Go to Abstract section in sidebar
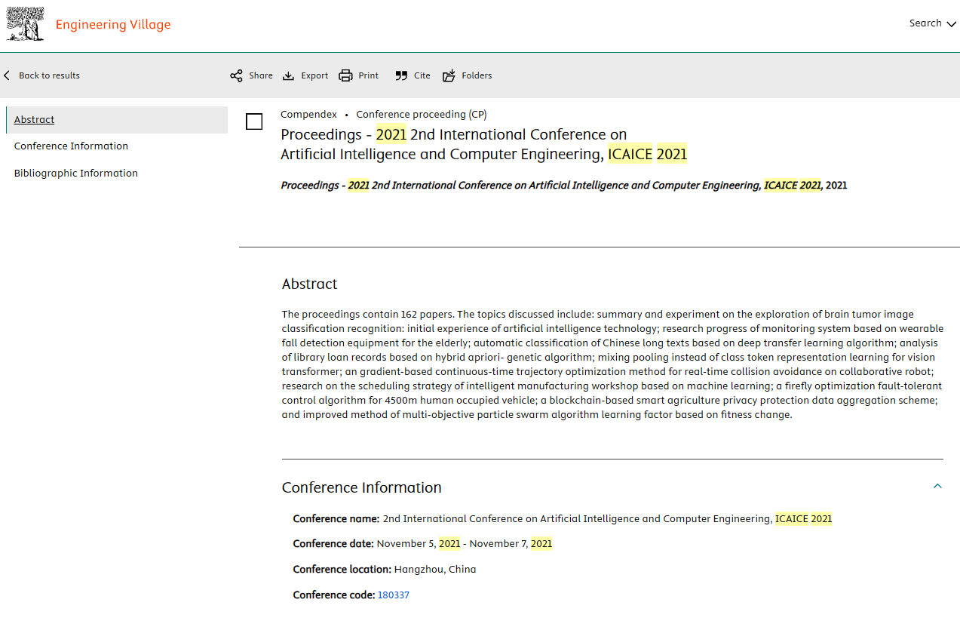 (x=35, y=119)
